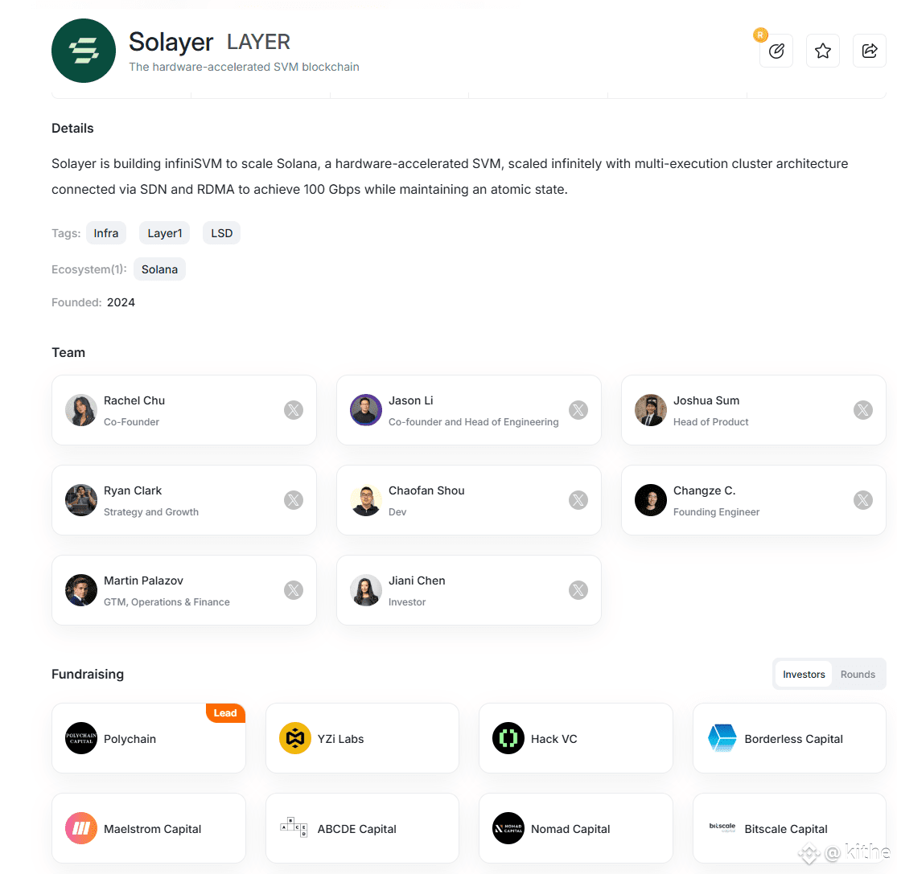Select the Infra tag
This screenshot has width=897, height=874.
point(106,233)
